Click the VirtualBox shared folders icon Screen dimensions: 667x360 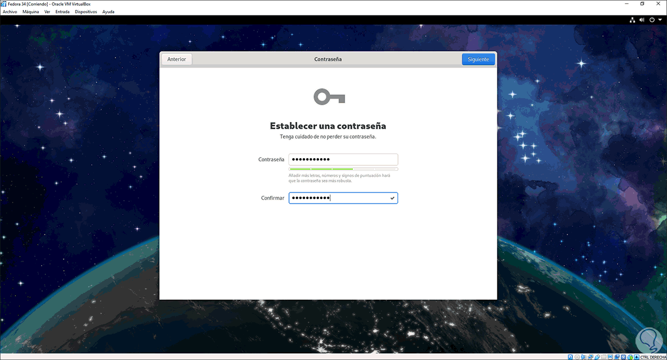[x=604, y=357]
